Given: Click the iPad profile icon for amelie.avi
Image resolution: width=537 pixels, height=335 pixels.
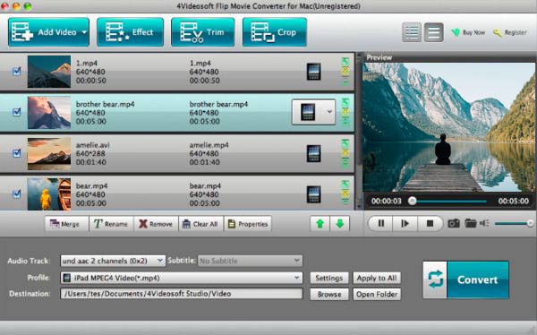Looking at the screenshot, I should pos(313,153).
